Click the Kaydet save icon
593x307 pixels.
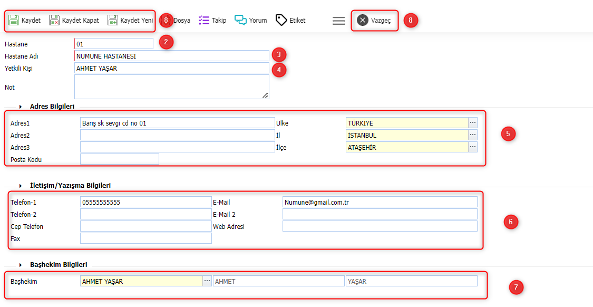14,21
